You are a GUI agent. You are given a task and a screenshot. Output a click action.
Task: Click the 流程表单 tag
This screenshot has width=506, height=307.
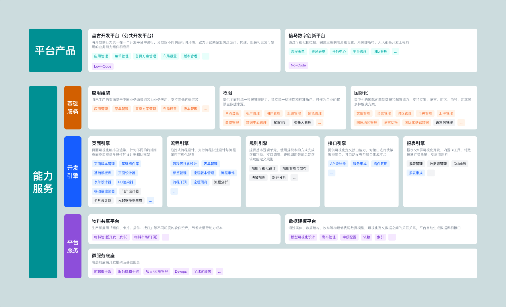[x=298, y=52]
